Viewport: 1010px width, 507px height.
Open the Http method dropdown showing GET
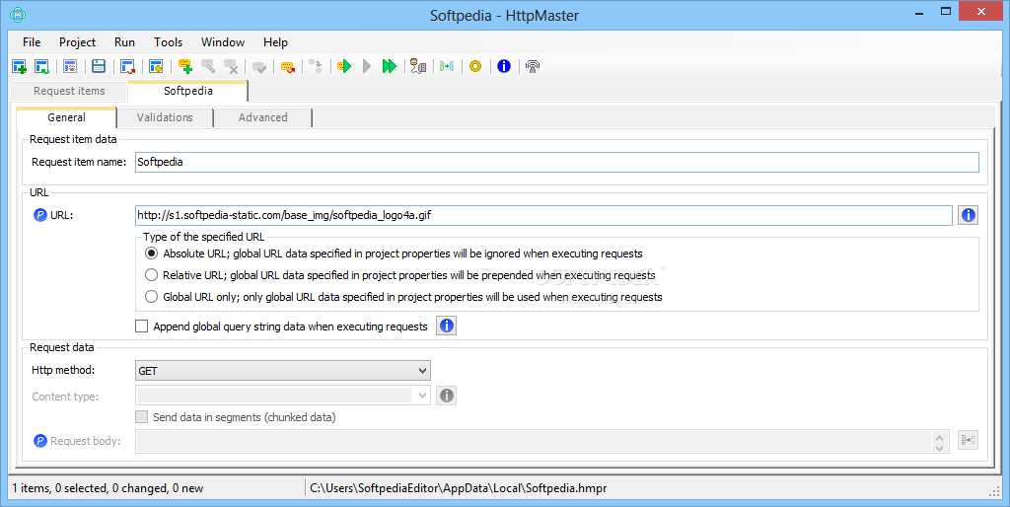click(x=283, y=371)
